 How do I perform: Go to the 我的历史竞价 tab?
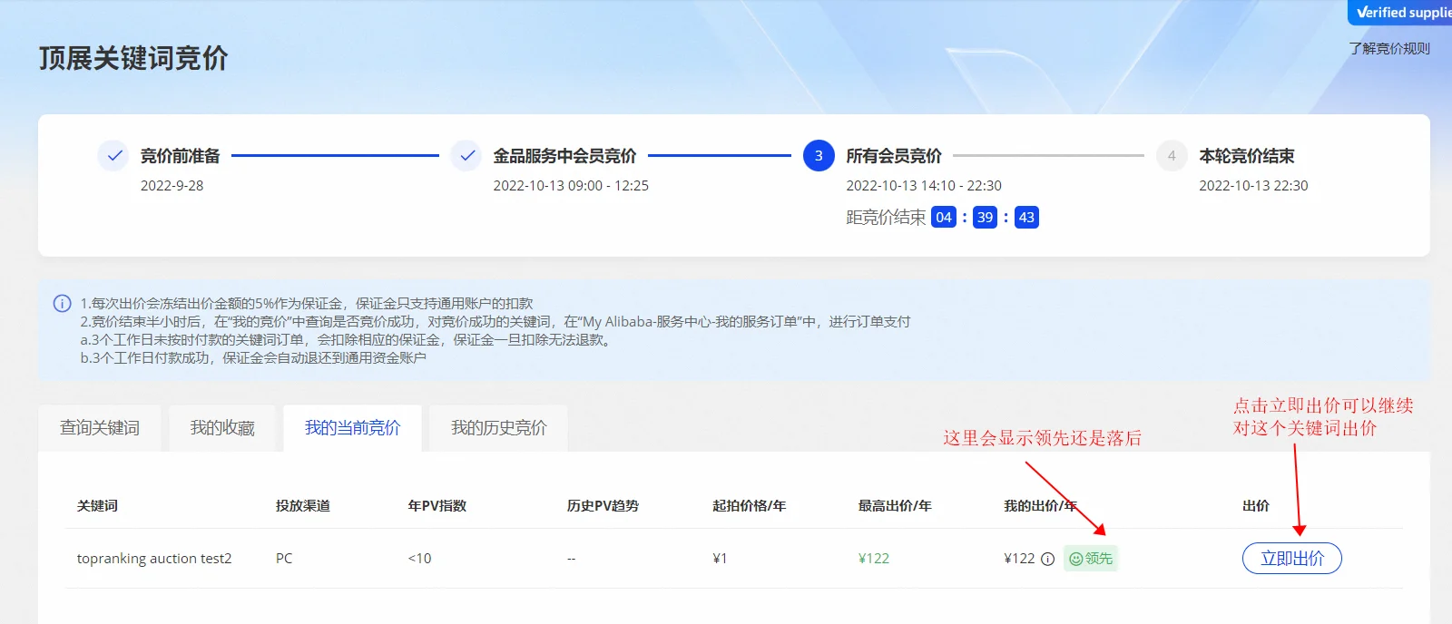(498, 428)
